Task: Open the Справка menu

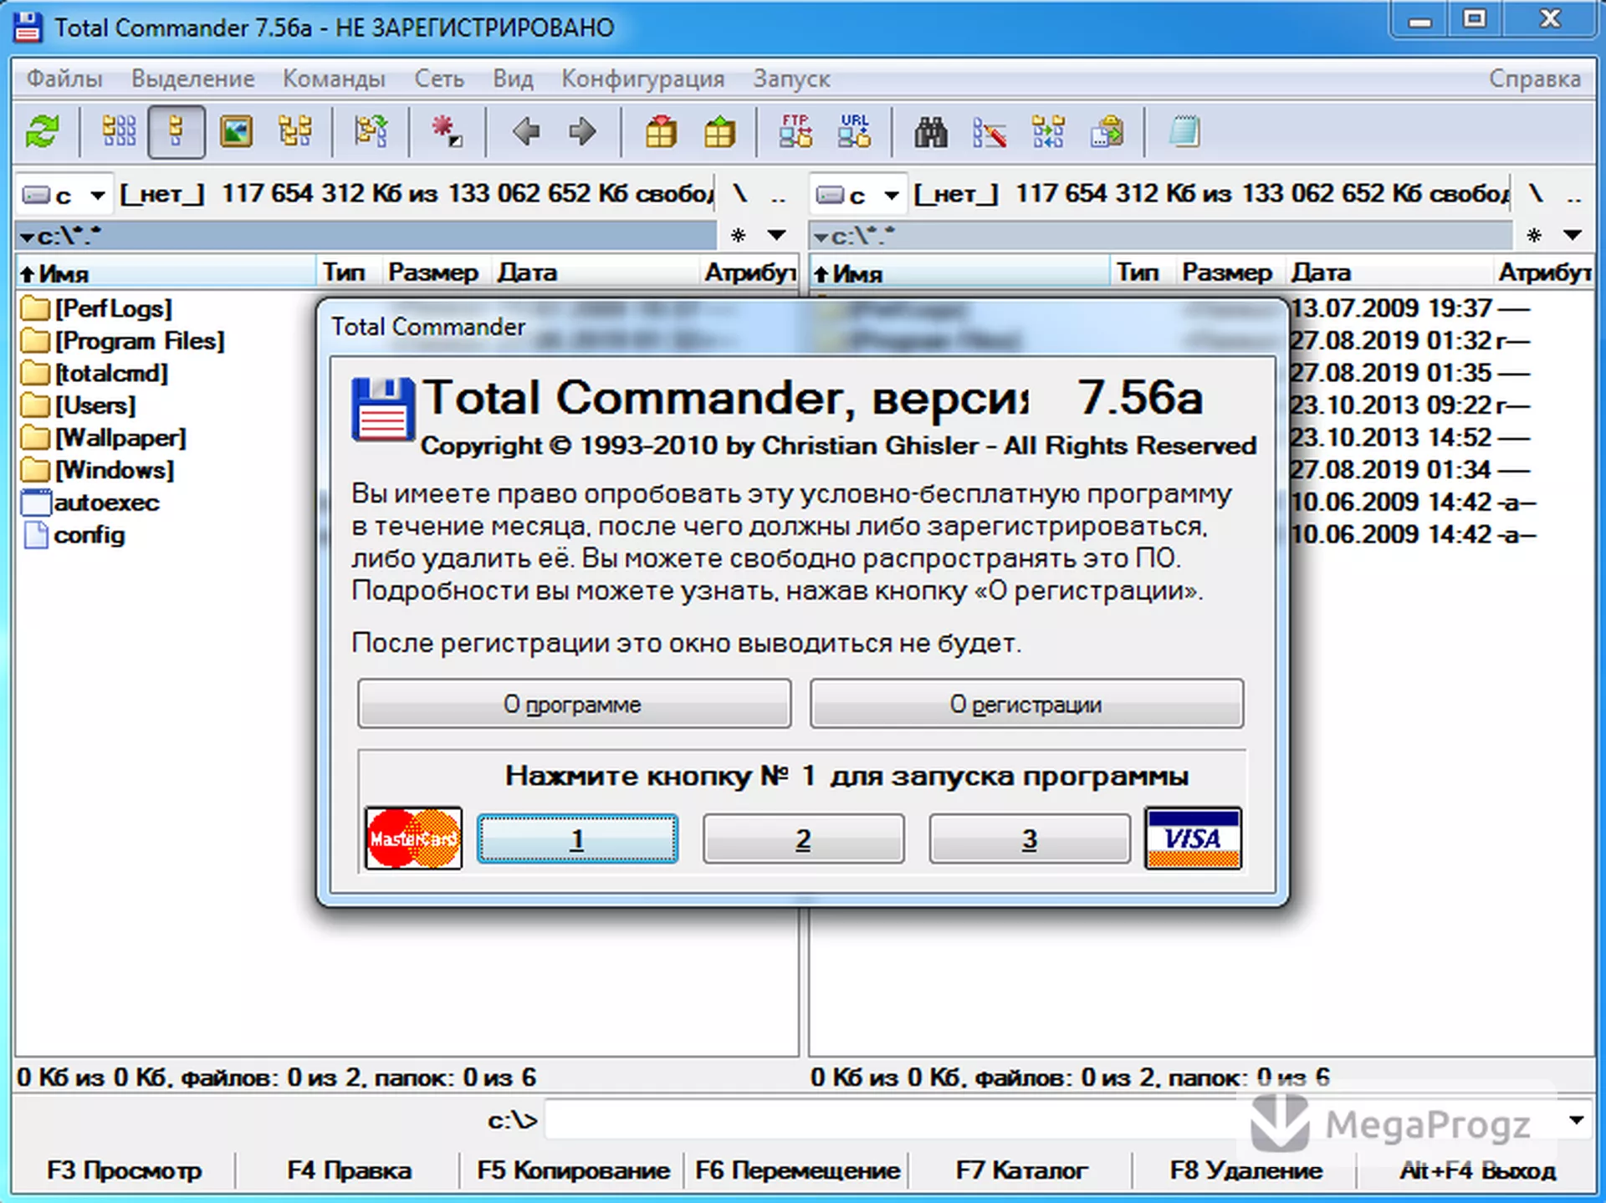Action: point(1534,79)
